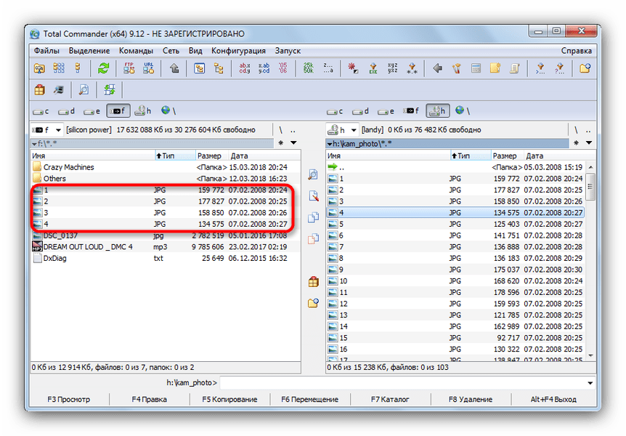Click the edit file icon in middle bar

[x=314, y=195]
